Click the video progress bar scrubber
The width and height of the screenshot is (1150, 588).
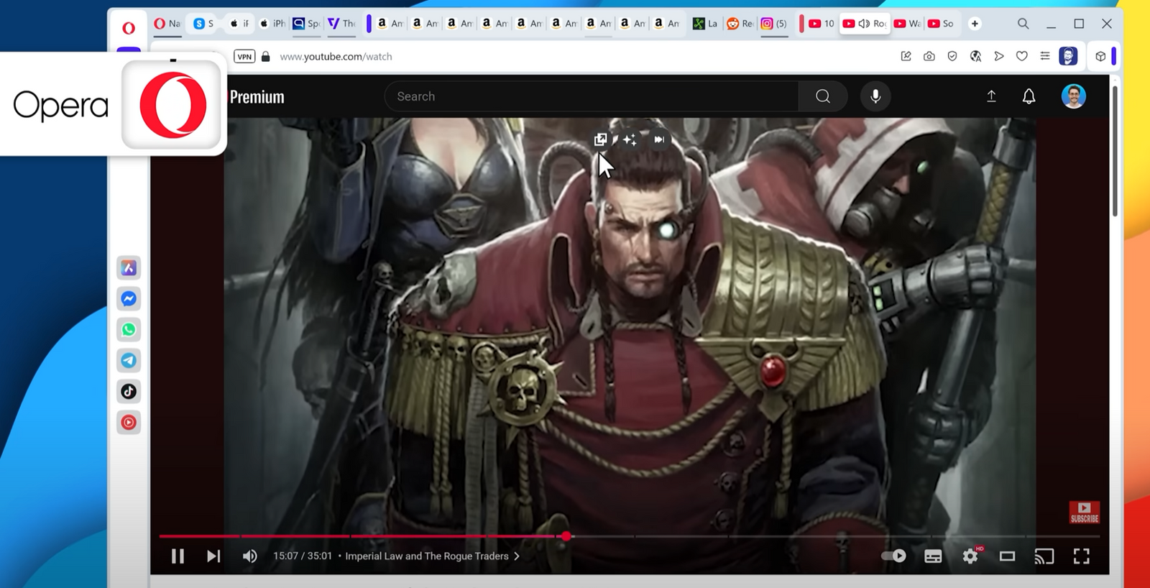point(566,536)
